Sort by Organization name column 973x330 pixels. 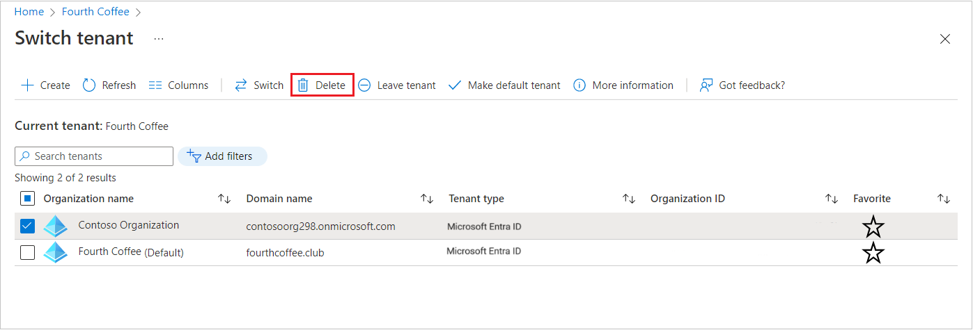(x=224, y=199)
